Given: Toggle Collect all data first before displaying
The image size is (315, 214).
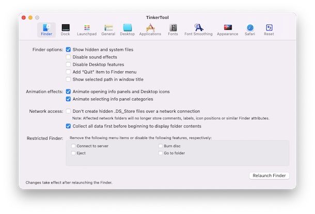Looking at the screenshot, I should (68, 126).
